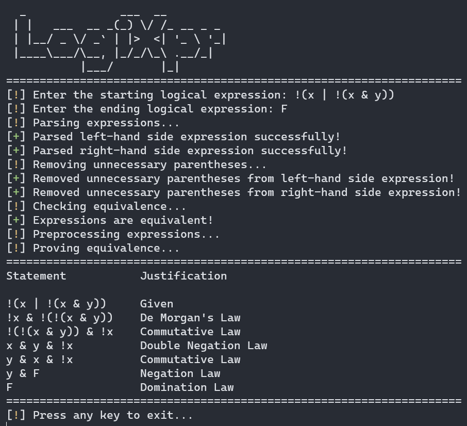Click the 'Parsing expressions...' status line
Screen dimensions: 467x426
point(93,123)
